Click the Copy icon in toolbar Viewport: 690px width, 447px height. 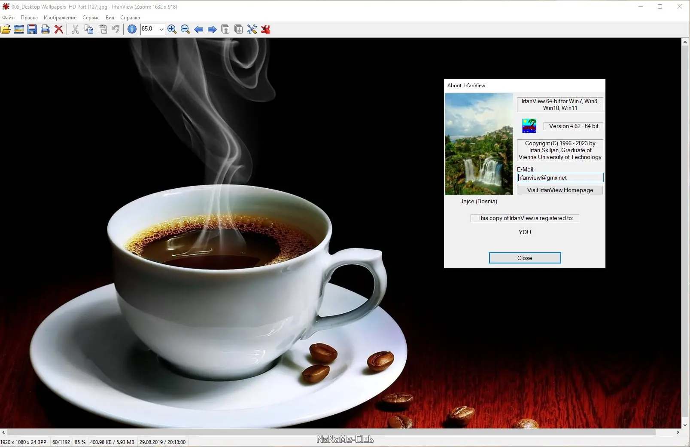point(89,29)
